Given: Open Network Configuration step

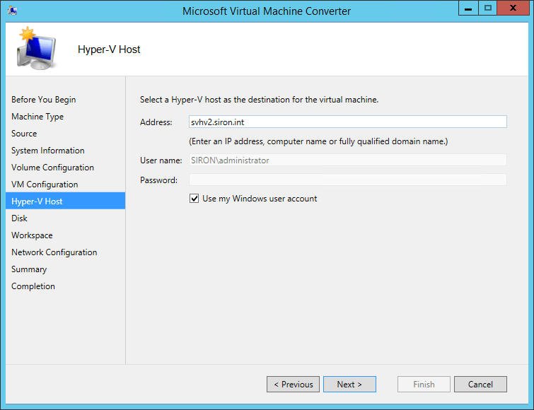Looking at the screenshot, I should pos(54,252).
